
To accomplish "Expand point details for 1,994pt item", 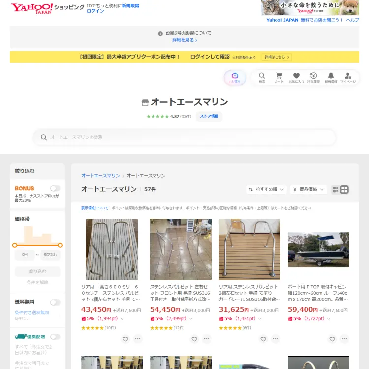I will [x=122, y=319].
